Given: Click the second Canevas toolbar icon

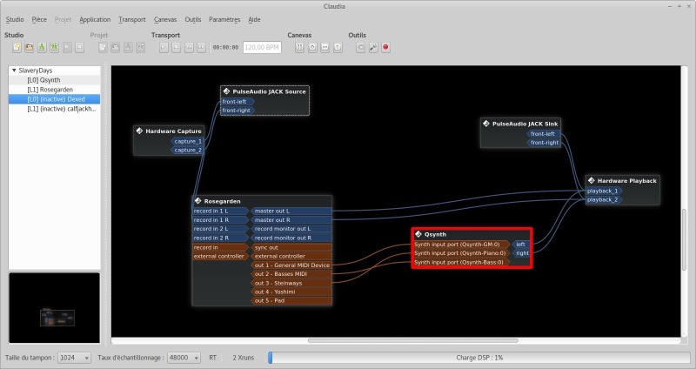Looking at the screenshot, I should (312, 48).
